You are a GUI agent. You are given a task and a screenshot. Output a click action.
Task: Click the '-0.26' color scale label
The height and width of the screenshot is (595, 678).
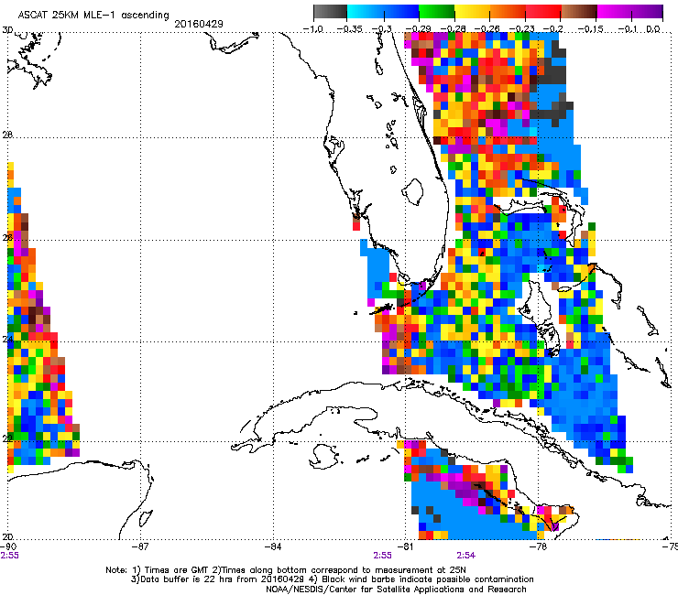click(x=488, y=29)
